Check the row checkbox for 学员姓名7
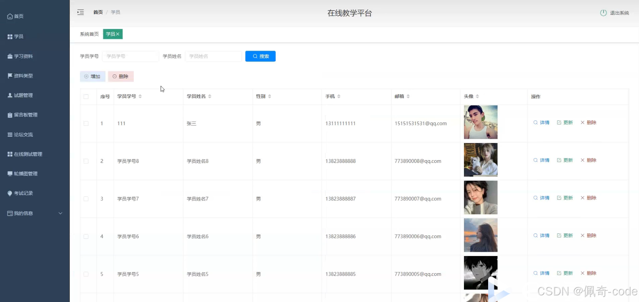Viewport: 639px width, 302px height. [86, 199]
